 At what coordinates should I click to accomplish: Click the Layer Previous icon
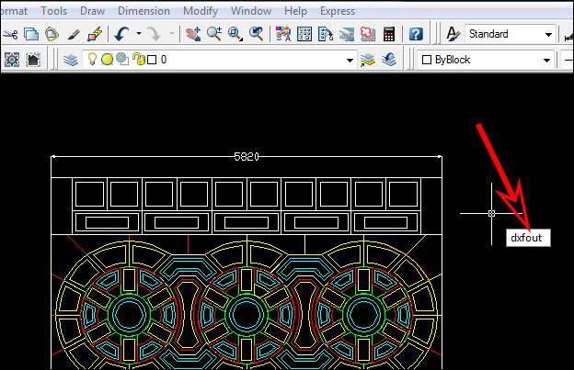(389, 60)
